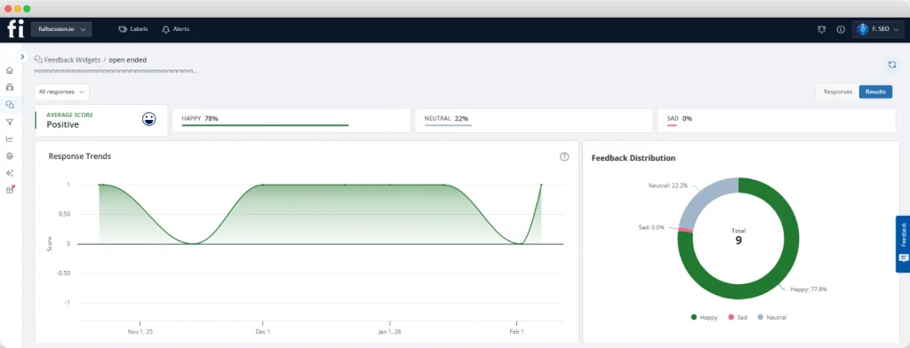
Task: Open the All responses filter dropdown
Action: [x=62, y=91]
